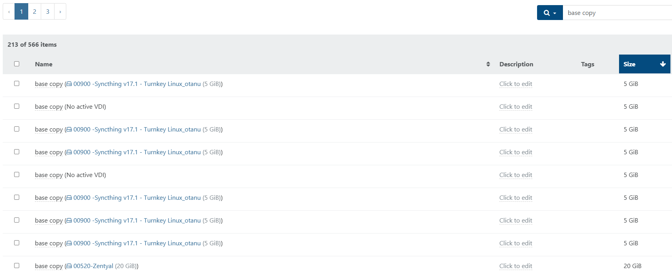The image size is (672, 272).
Task: Click the 'base copy' search input field
Action: 617,13
